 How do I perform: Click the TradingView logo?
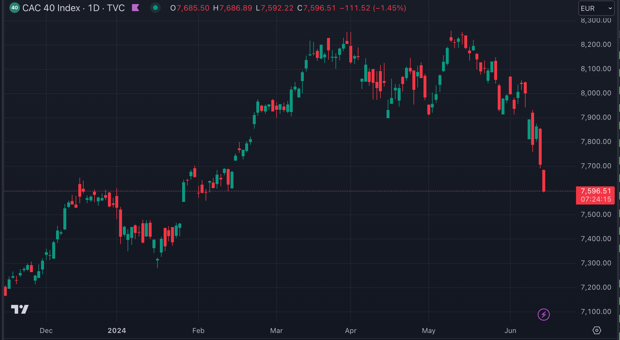[20, 309]
